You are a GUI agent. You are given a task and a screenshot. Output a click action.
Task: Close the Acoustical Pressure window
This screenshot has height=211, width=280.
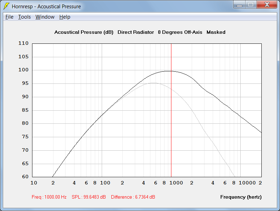click(267, 4)
